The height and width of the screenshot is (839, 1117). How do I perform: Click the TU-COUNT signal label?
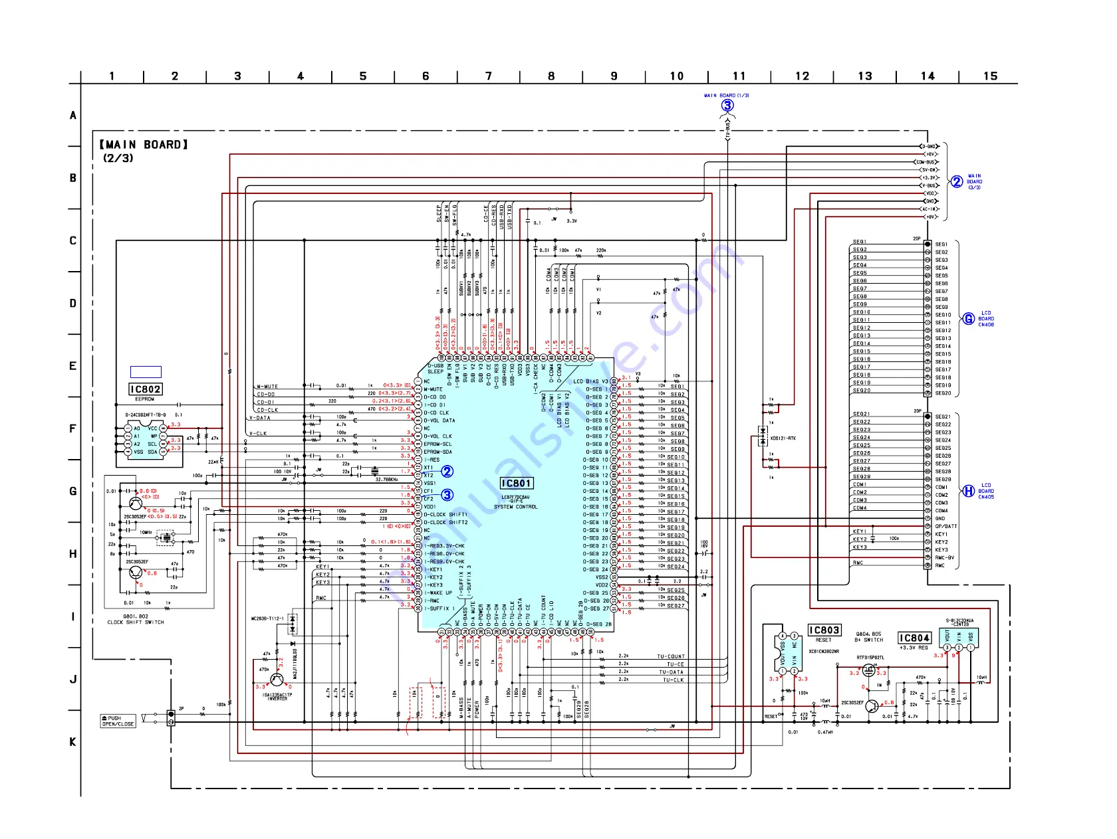[671, 656]
